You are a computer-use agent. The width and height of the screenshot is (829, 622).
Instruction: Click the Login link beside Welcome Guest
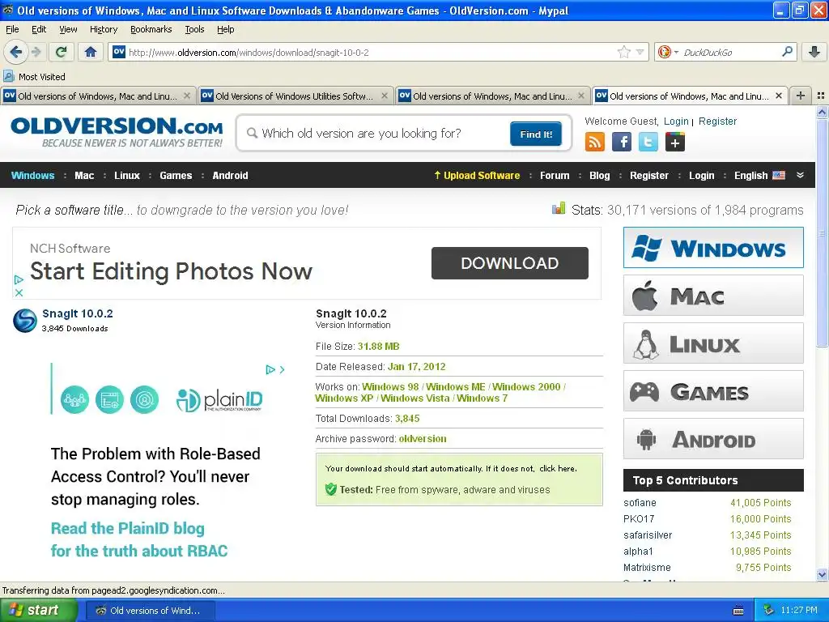[x=676, y=121]
